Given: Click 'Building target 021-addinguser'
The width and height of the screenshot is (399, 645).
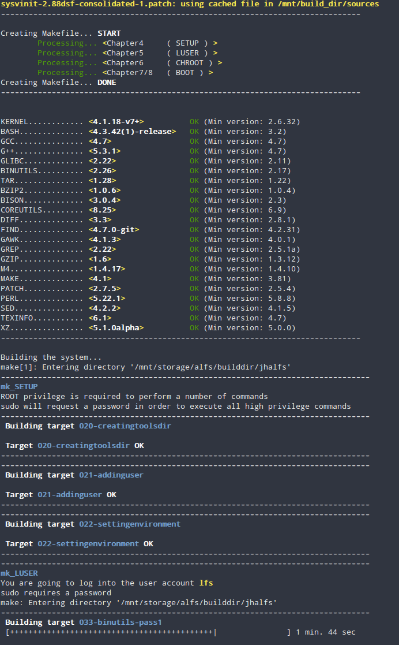Looking at the screenshot, I should tap(74, 475).
